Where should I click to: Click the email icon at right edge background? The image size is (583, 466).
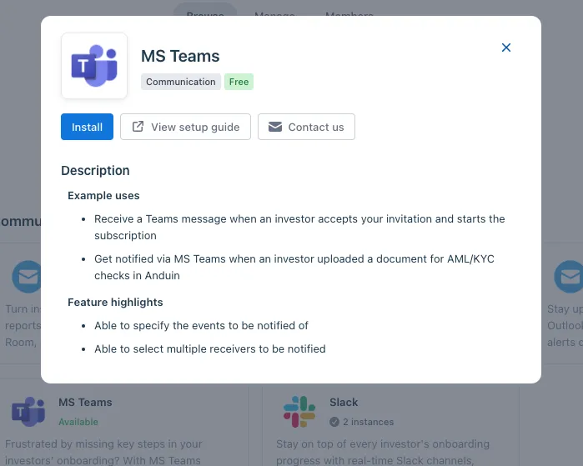569,277
